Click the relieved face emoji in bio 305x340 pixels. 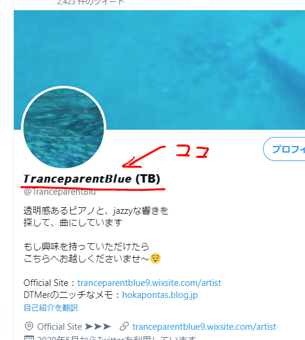coord(156,258)
